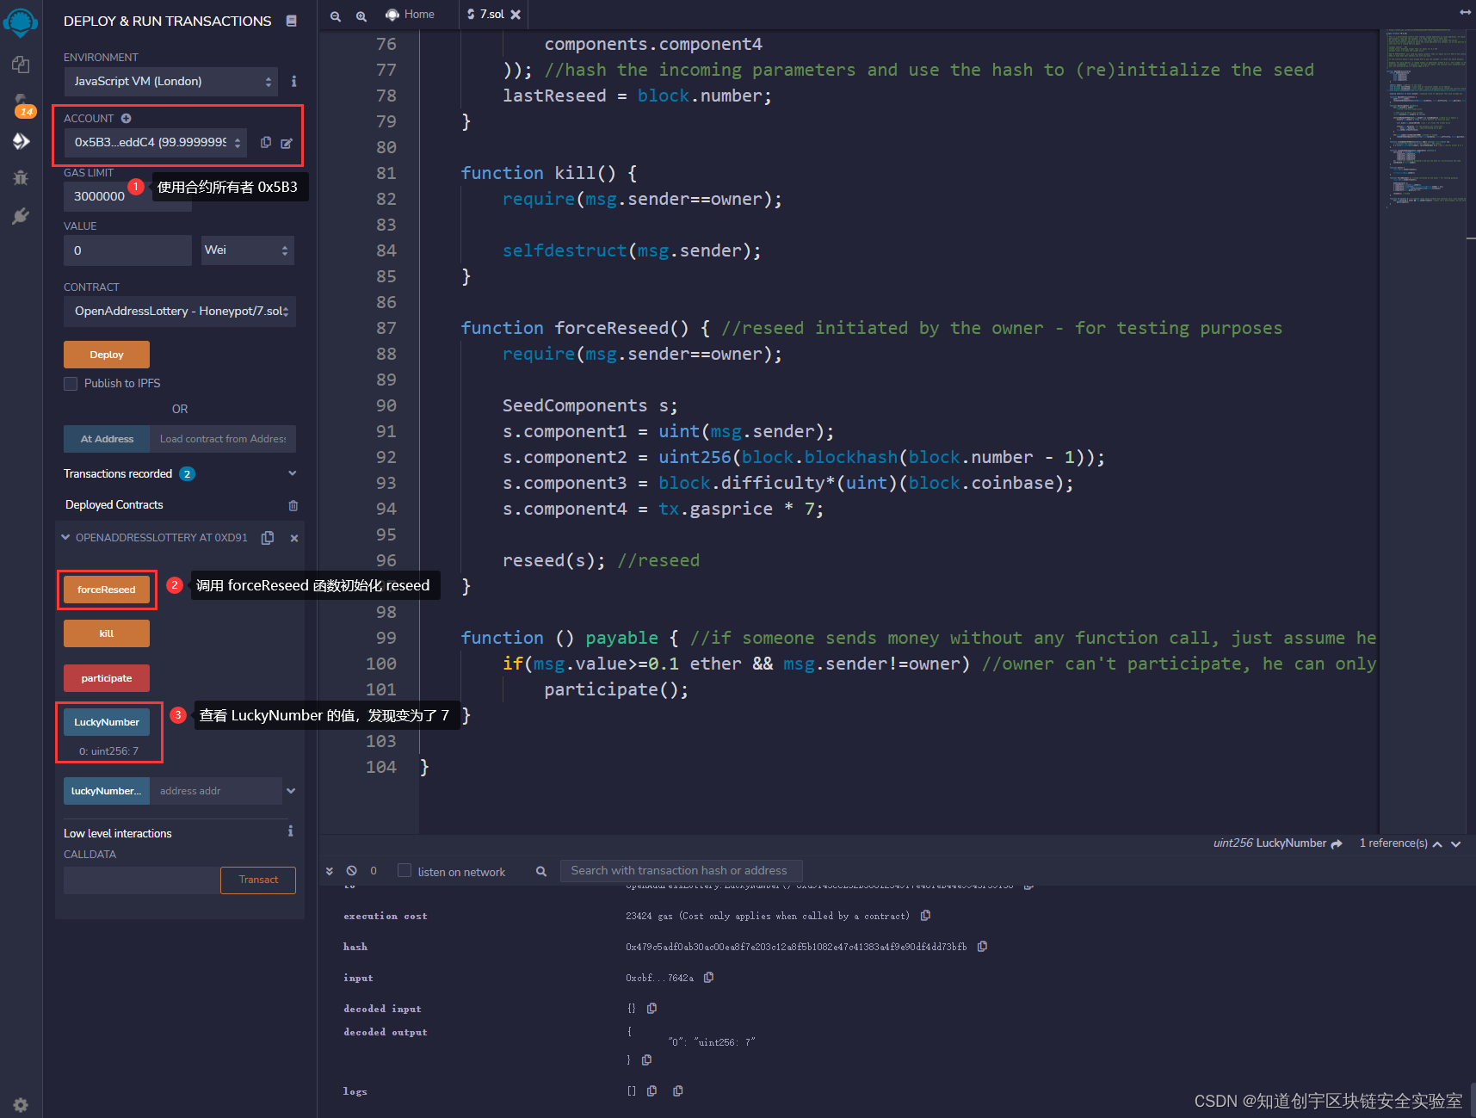Click the At Address button
Viewport: 1476px width, 1118px height.
(x=107, y=439)
